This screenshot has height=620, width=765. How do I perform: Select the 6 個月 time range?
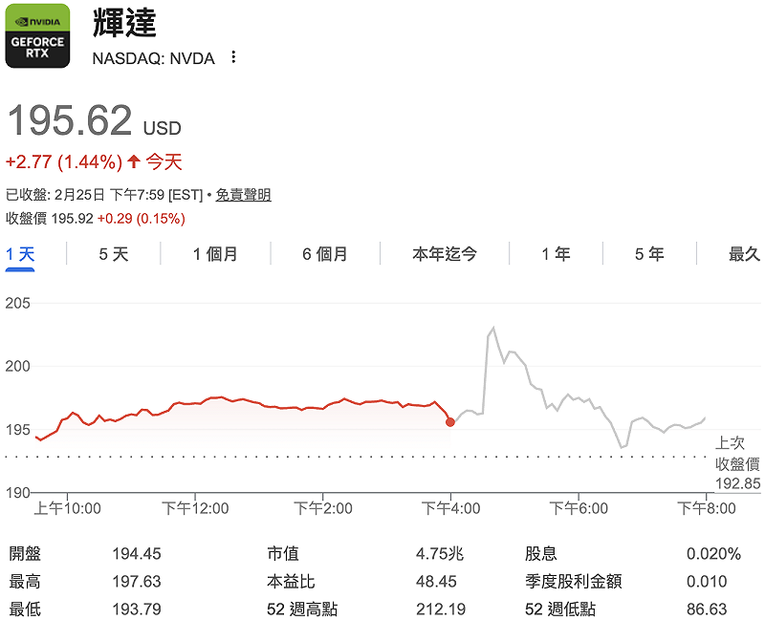[x=325, y=253]
